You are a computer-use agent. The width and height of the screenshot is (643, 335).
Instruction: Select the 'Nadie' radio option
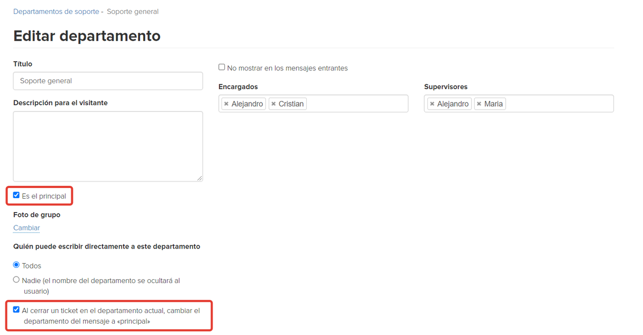tap(17, 280)
